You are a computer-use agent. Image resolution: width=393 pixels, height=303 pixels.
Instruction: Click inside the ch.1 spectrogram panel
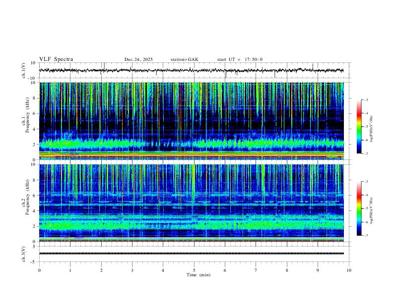pos(192,121)
